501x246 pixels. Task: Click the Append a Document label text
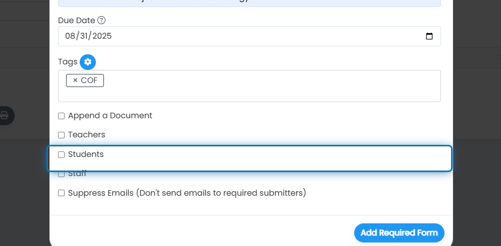(110, 116)
